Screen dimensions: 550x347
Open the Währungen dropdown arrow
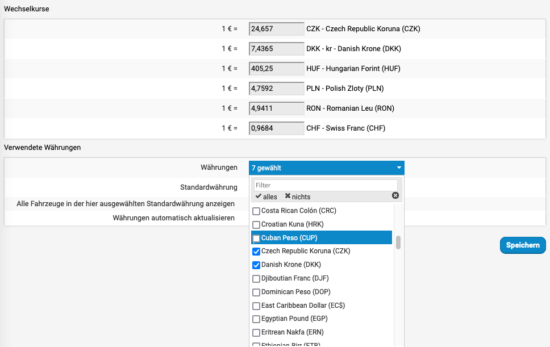point(399,168)
